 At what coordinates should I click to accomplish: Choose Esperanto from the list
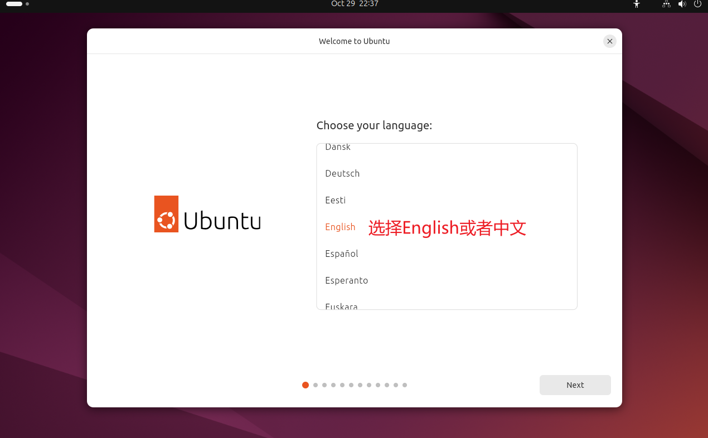point(346,280)
